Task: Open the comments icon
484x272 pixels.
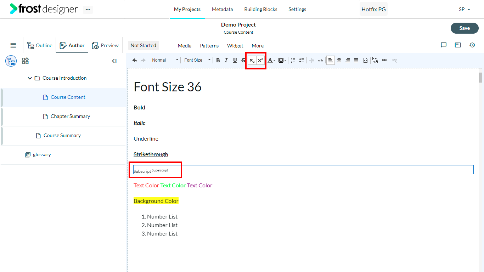Action: tap(444, 45)
